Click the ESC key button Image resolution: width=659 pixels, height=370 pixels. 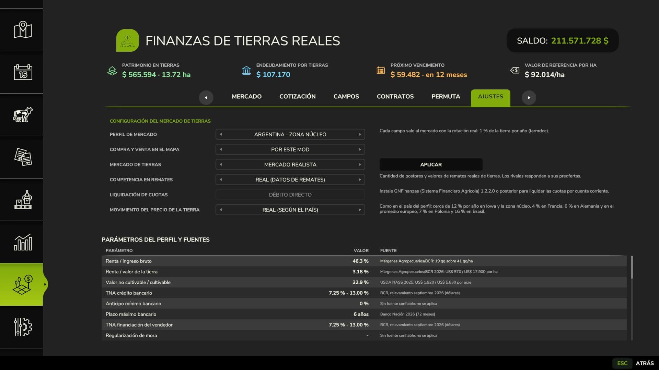(622, 363)
